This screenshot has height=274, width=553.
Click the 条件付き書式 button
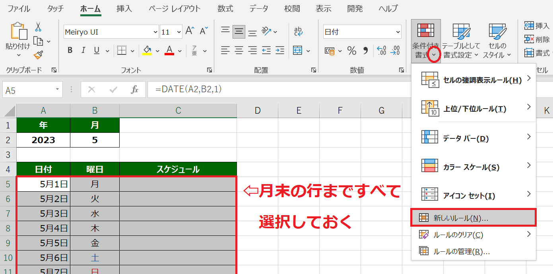click(x=425, y=41)
